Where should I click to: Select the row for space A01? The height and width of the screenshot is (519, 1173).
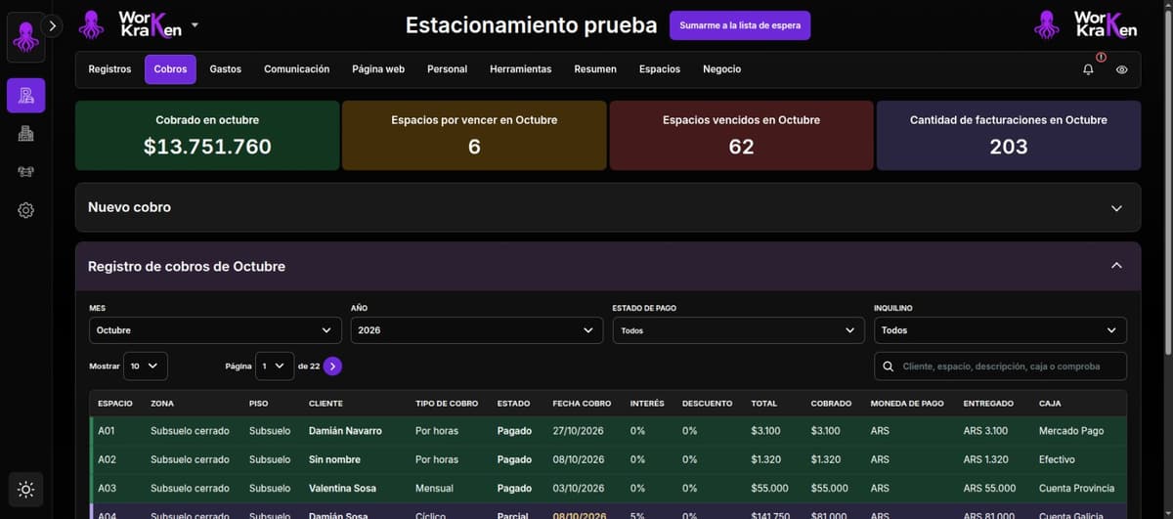(x=608, y=431)
